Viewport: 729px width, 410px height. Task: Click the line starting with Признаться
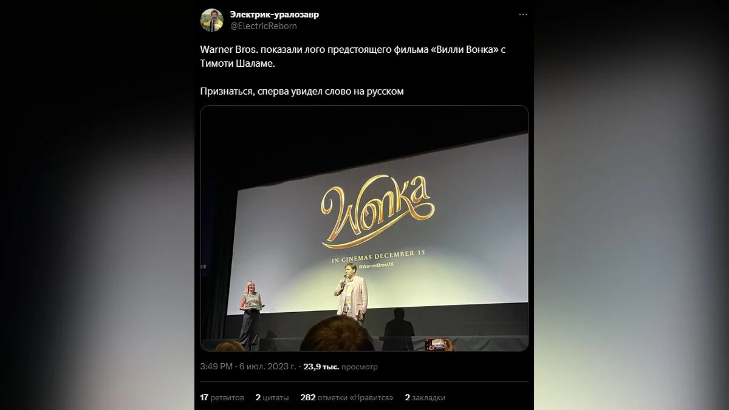pos(302,92)
